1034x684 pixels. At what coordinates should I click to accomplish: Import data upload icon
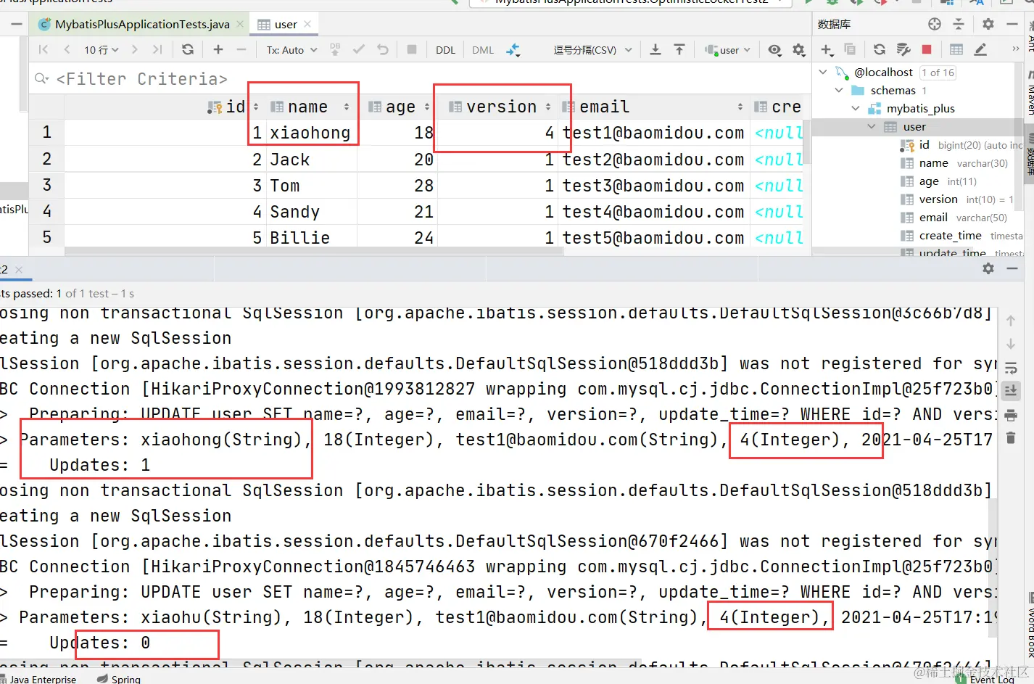[679, 49]
